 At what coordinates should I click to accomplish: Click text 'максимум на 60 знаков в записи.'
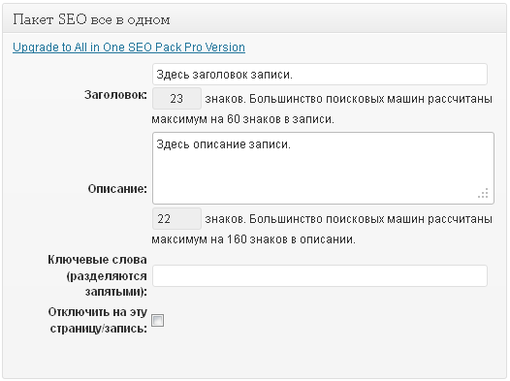point(243,119)
